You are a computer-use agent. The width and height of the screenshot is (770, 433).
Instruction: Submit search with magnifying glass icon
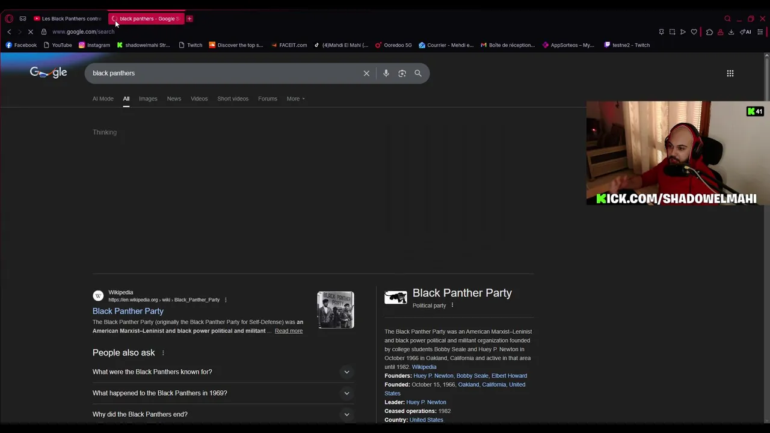[x=418, y=73]
